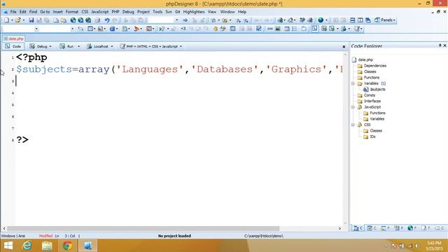Open the Debug menu

pos(128,12)
